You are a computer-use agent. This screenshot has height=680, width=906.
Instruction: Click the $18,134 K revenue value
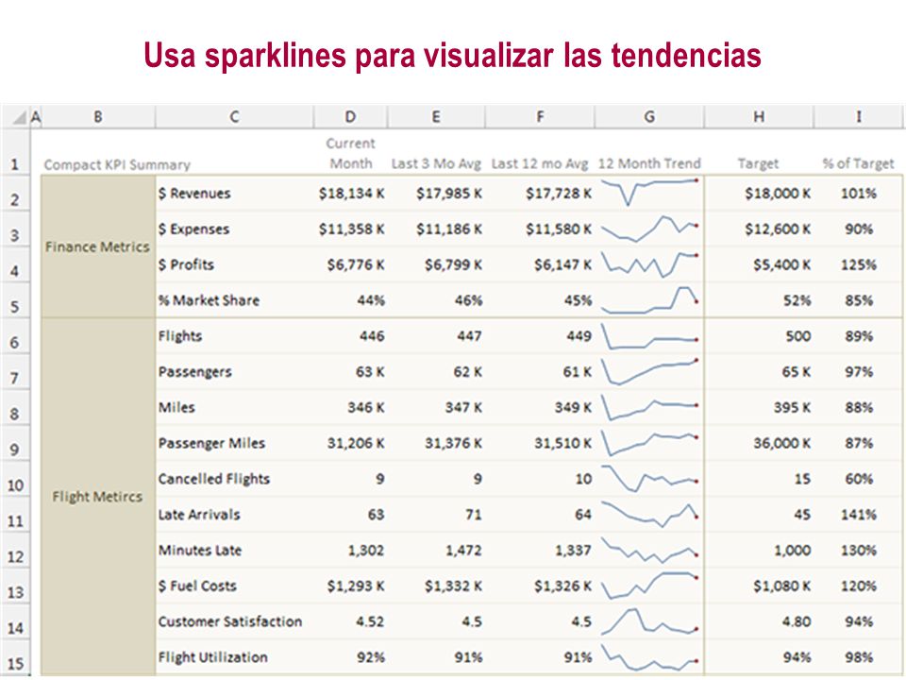(x=351, y=193)
